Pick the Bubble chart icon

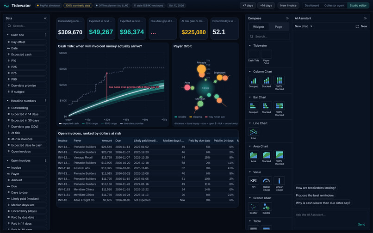click(267, 207)
